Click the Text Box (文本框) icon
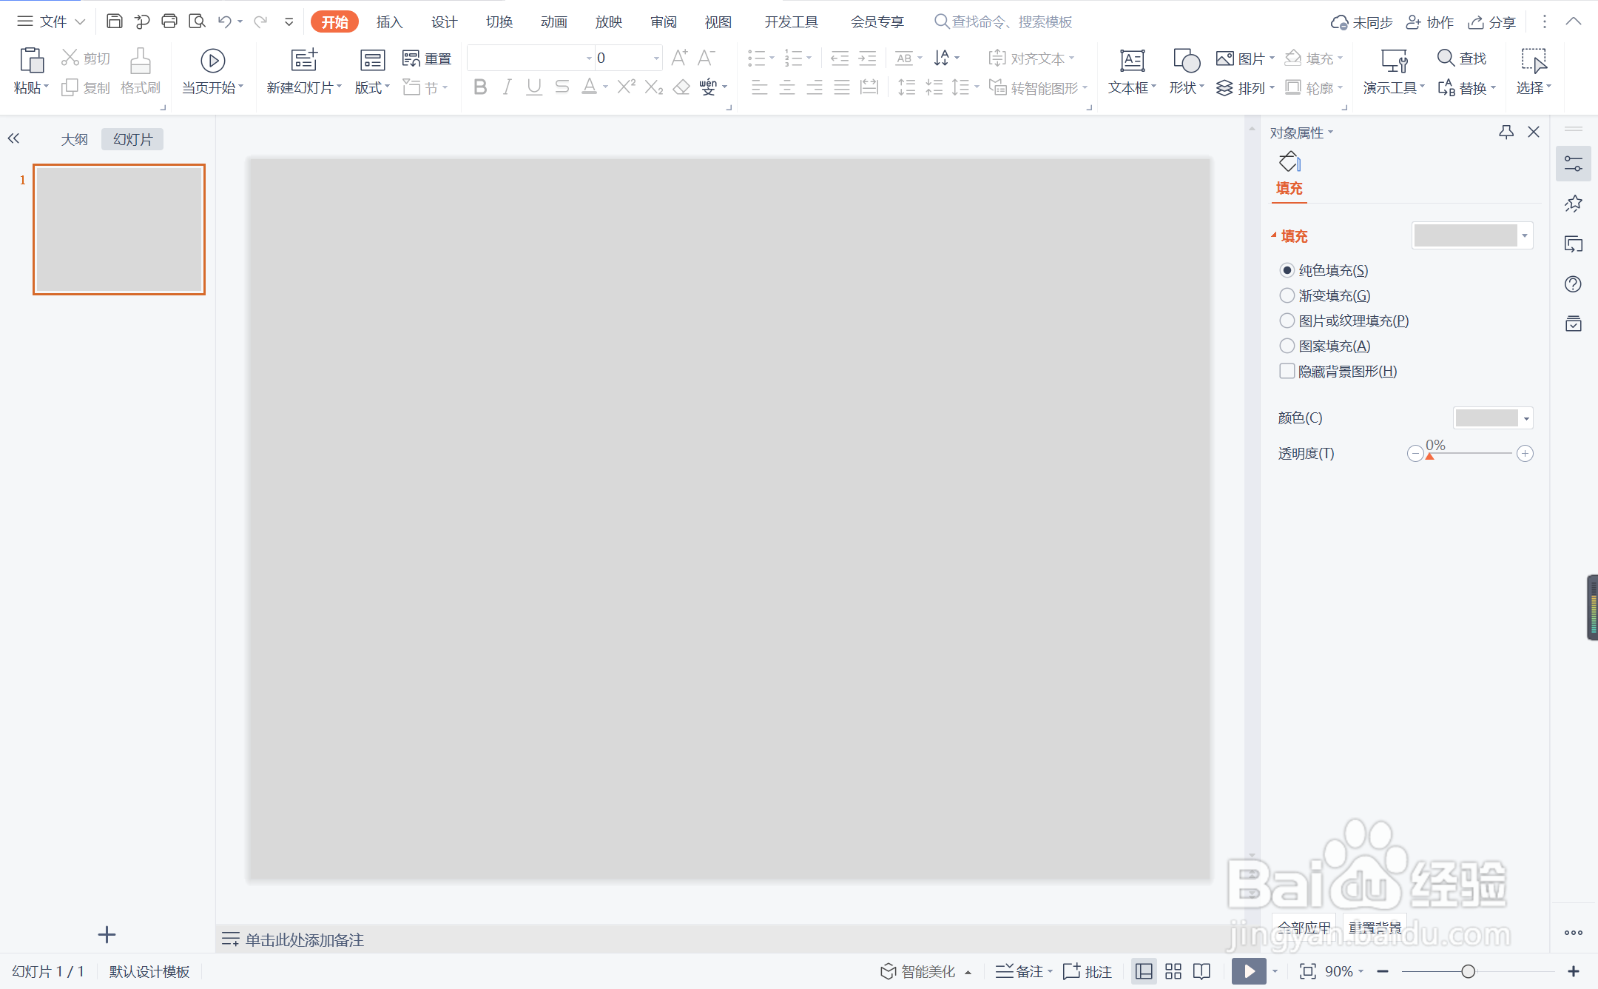The width and height of the screenshot is (1598, 989). coord(1132,61)
